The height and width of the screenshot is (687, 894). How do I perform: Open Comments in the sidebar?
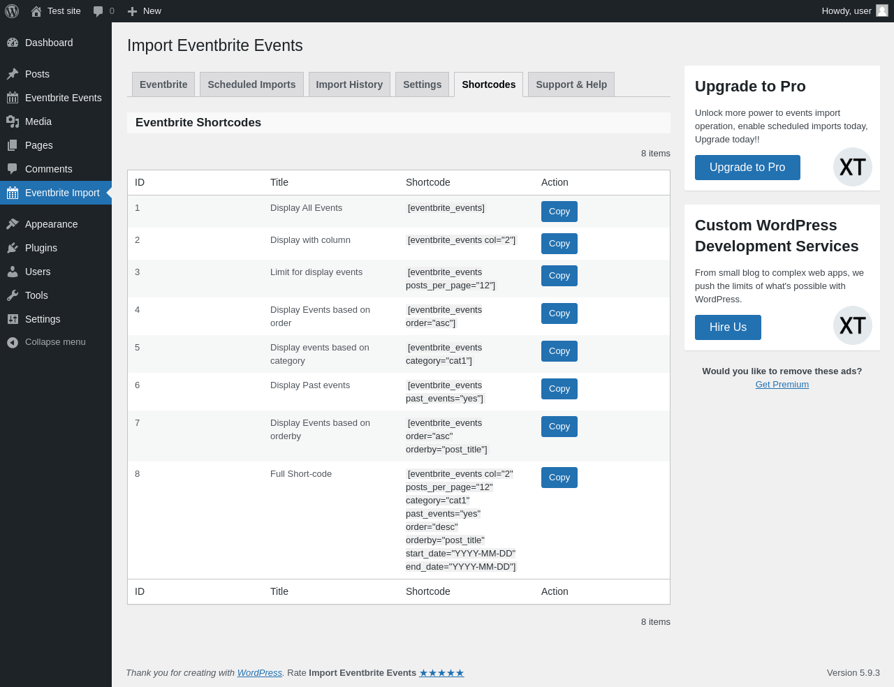coord(56,169)
